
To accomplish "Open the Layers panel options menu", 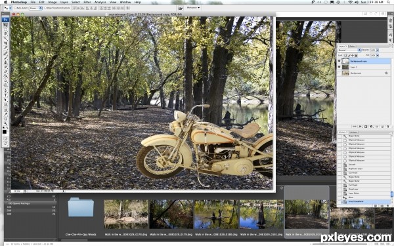I will pos(391,47).
